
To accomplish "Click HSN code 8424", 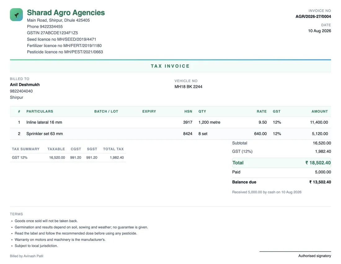I will pos(188,134).
